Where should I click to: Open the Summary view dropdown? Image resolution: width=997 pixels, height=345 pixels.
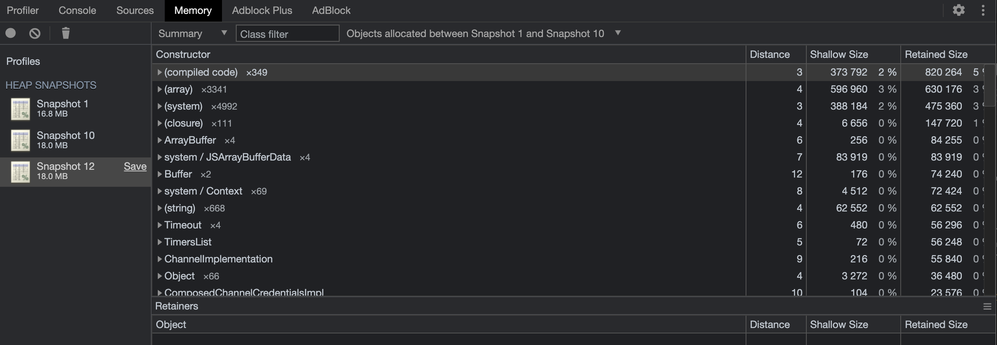coord(191,33)
